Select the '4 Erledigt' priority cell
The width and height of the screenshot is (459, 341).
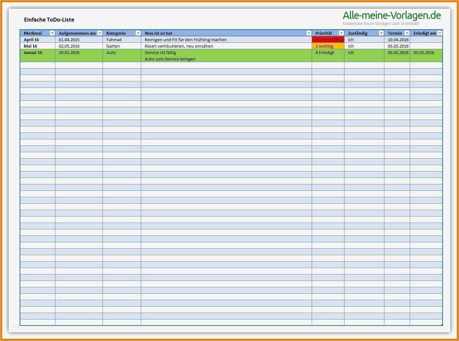328,55
